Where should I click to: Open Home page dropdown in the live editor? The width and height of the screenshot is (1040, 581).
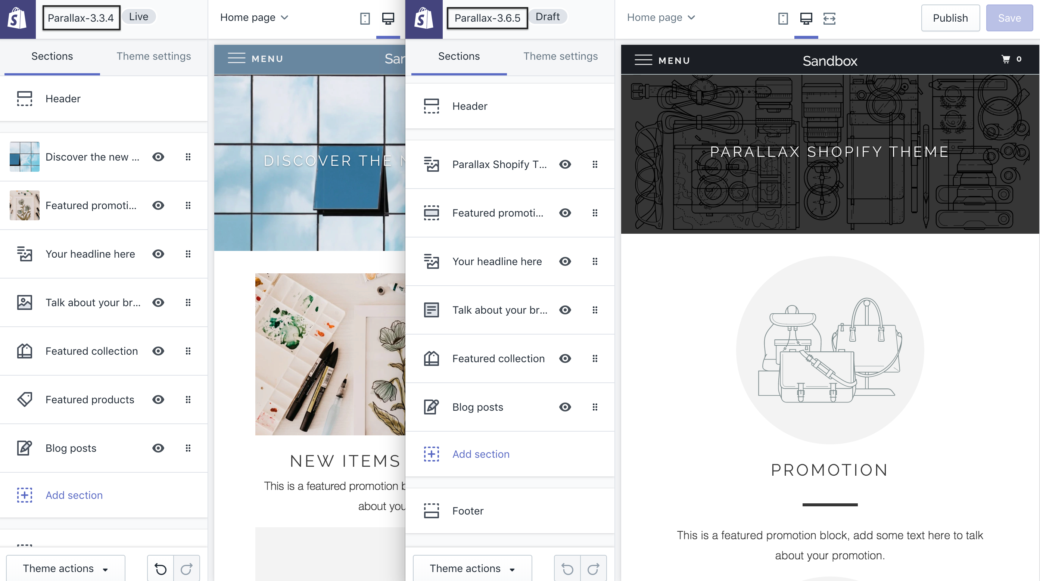(254, 17)
